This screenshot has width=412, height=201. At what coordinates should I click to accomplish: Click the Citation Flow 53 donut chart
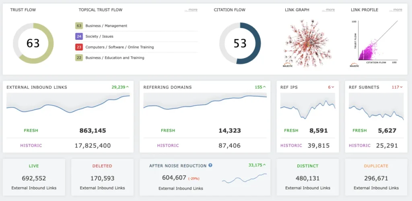point(240,43)
